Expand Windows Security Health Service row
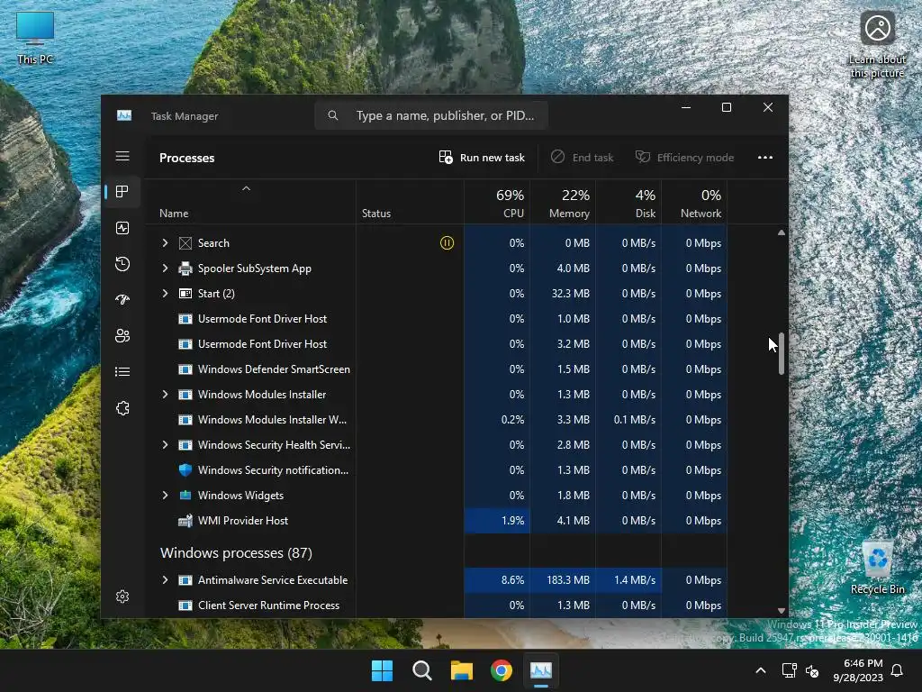Image resolution: width=922 pixels, height=692 pixels. (166, 445)
